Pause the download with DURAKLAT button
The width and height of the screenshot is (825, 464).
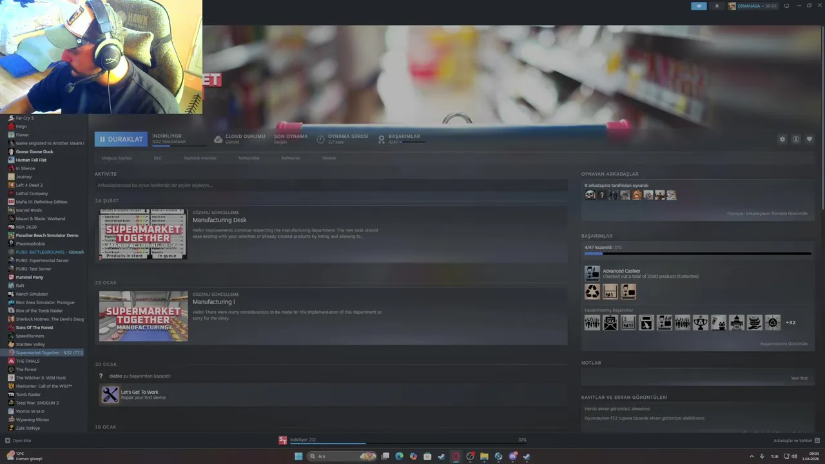121,139
